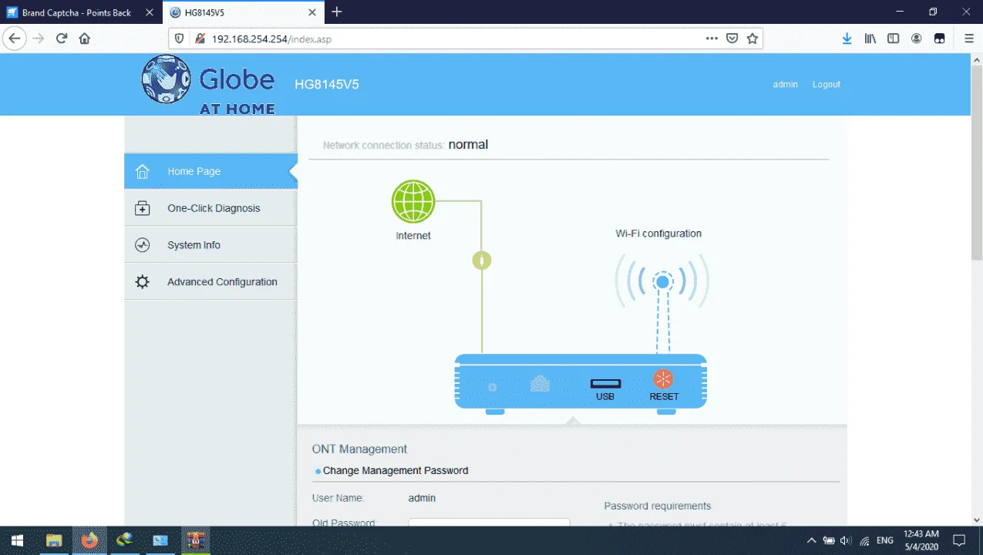Click the Wi-Fi configuration label
The image size is (983, 555).
click(658, 234)
